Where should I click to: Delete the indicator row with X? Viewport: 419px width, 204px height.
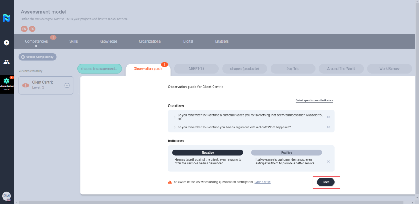pyautogui.click(x=328, y=161)
